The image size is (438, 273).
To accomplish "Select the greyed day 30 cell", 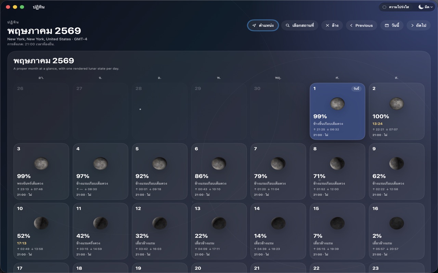I will [278, 111].
